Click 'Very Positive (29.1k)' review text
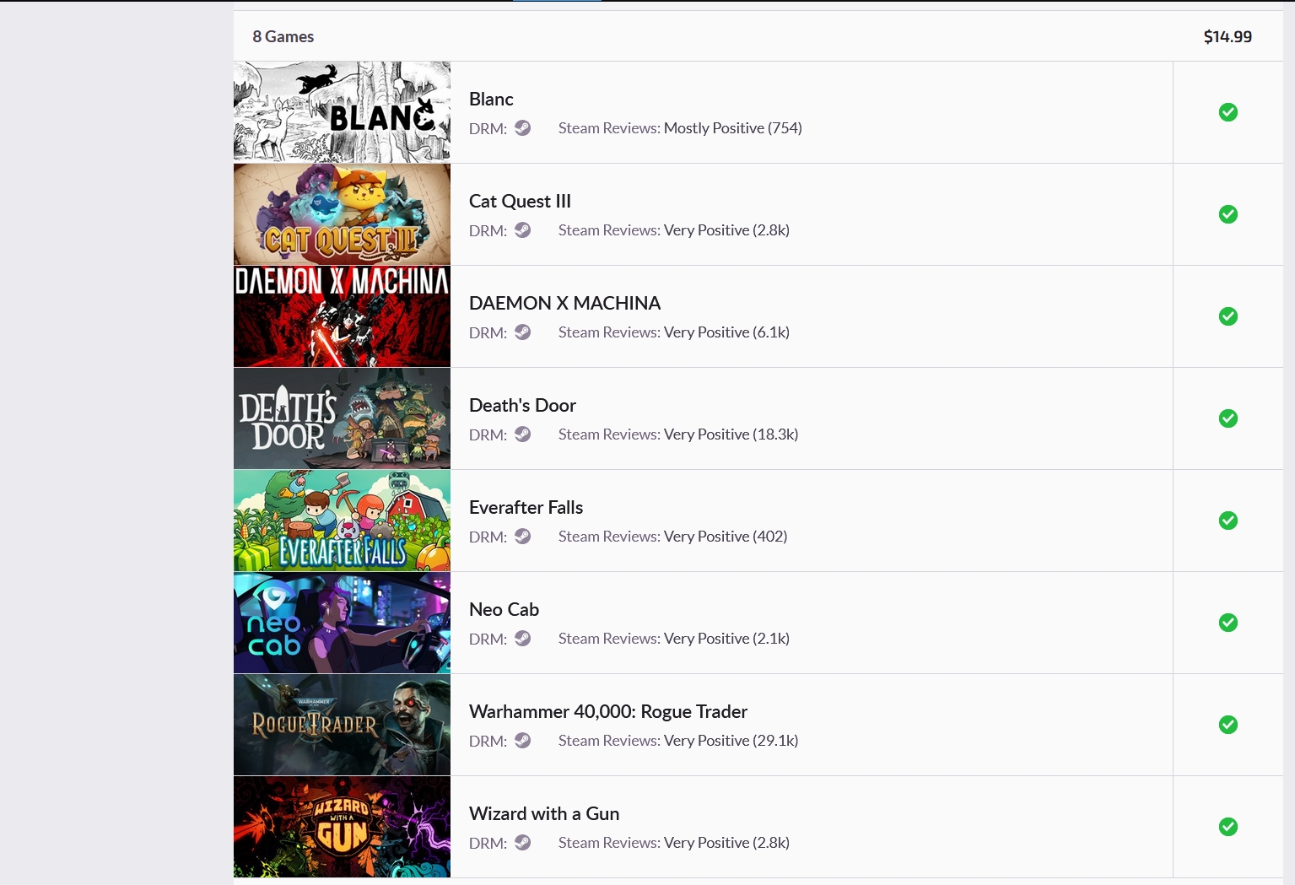Viewport: 1295px width, 885px height. pos(731,741)
